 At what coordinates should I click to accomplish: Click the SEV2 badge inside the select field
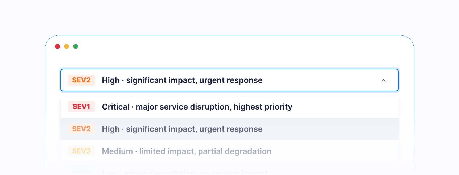pyautogui.click(x=81, y=80)
